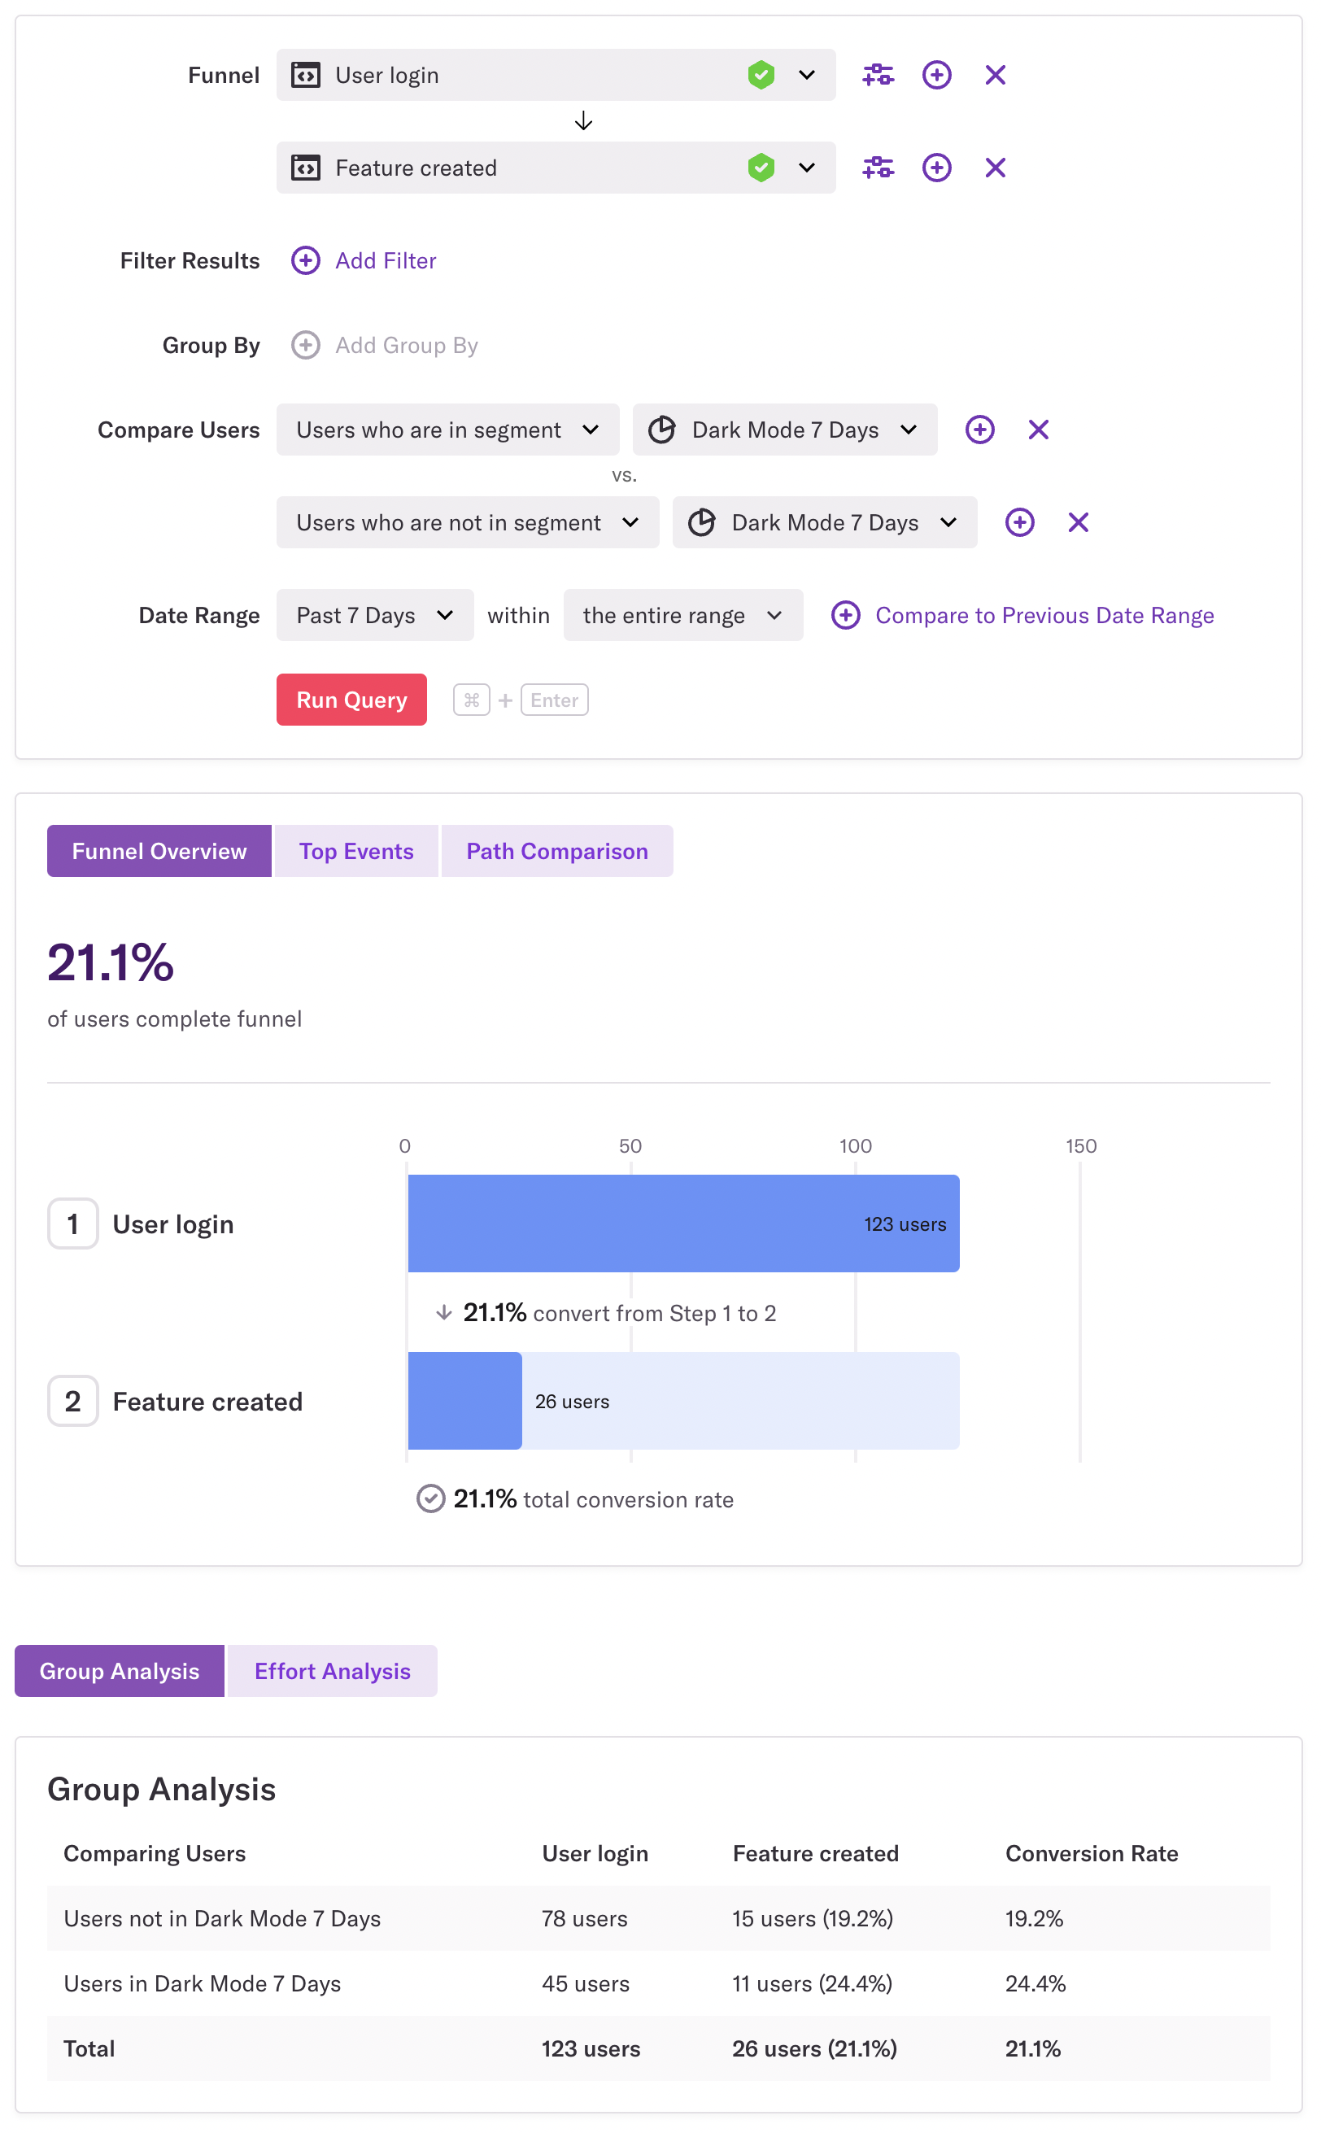Click the pie chart icon on Dark Mode 7 Days
The width and height of the screenshot is (1321, 2133).
click(662, 429)
